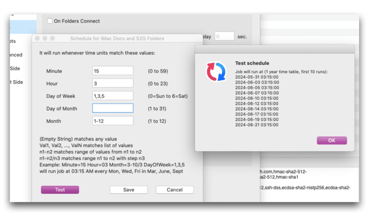Screen dimensions: 368x217
Task: Click 'Val1, Val2, ..., ValN' help line
Action: tap(86, 145)
